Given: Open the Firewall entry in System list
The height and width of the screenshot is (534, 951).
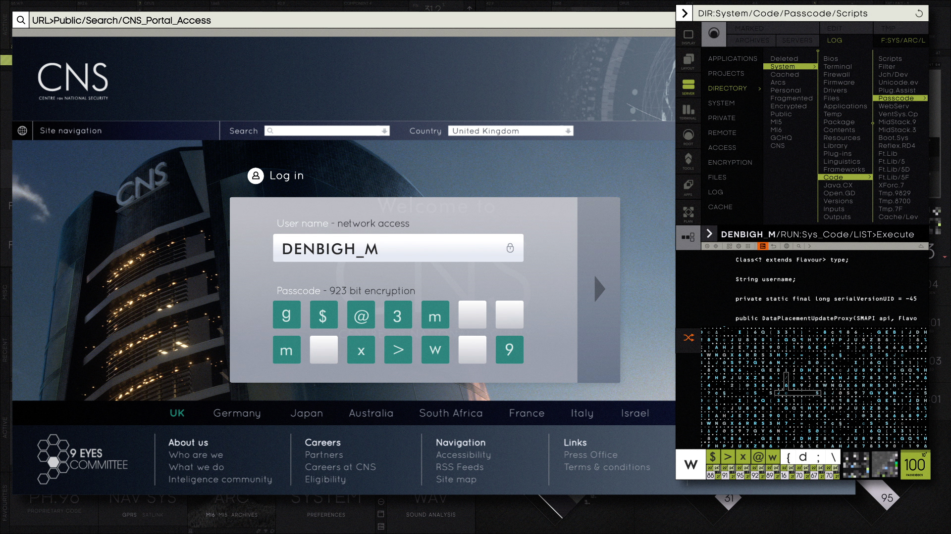Looking at the screenshot, I should [x=837, y=75].
